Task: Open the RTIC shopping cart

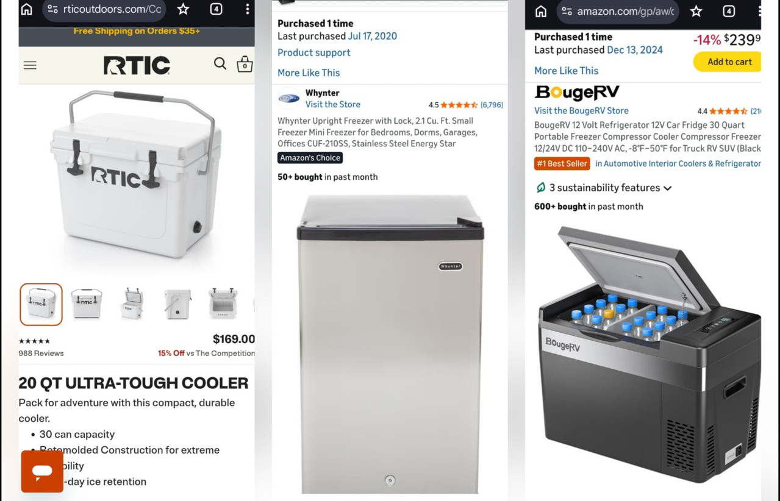Action: [245, 64]
